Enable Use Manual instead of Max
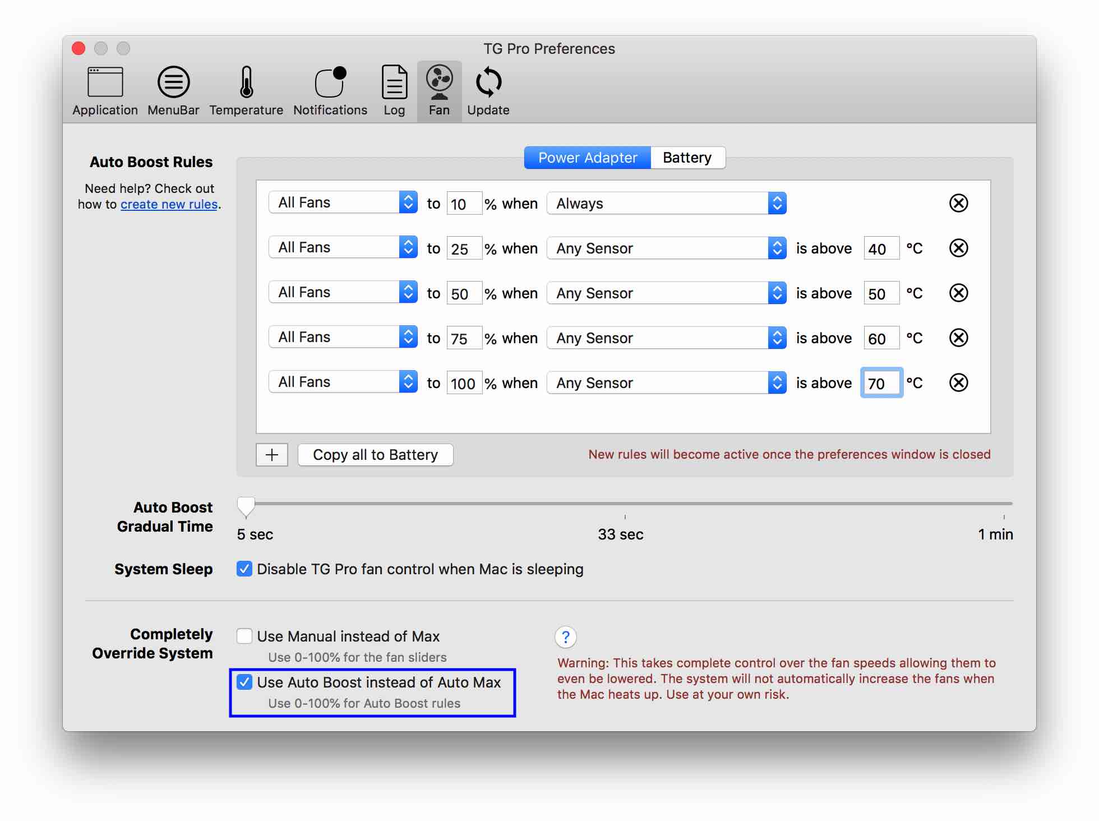 point(244,636)
